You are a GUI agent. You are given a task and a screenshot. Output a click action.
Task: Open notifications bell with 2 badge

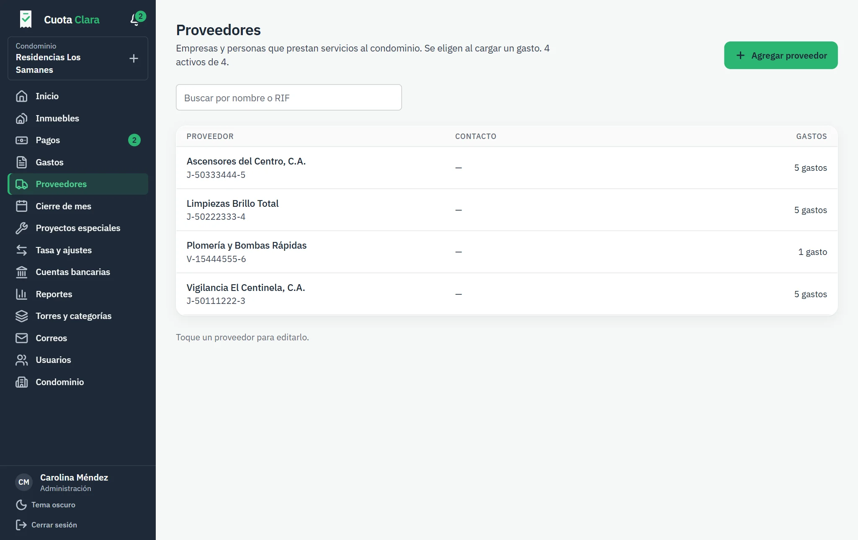(x=137, y=19)
